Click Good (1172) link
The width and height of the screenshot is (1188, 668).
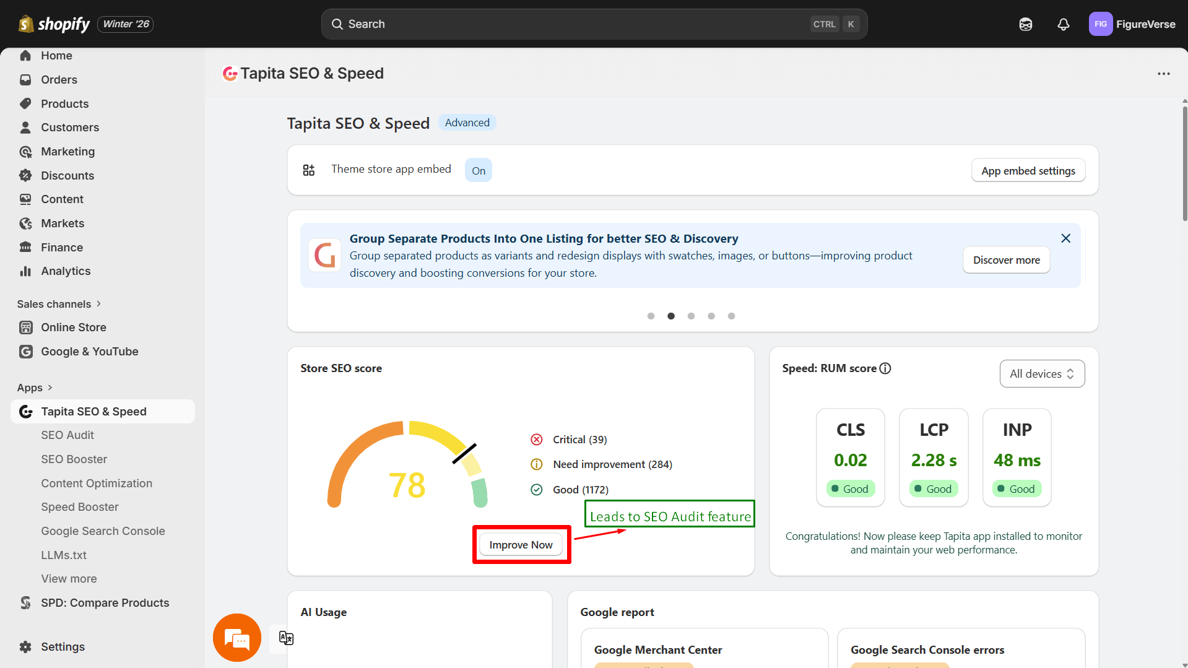click(581, 490)
